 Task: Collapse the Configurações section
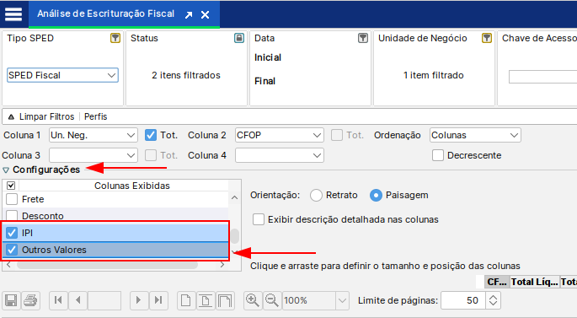[6, 170]
